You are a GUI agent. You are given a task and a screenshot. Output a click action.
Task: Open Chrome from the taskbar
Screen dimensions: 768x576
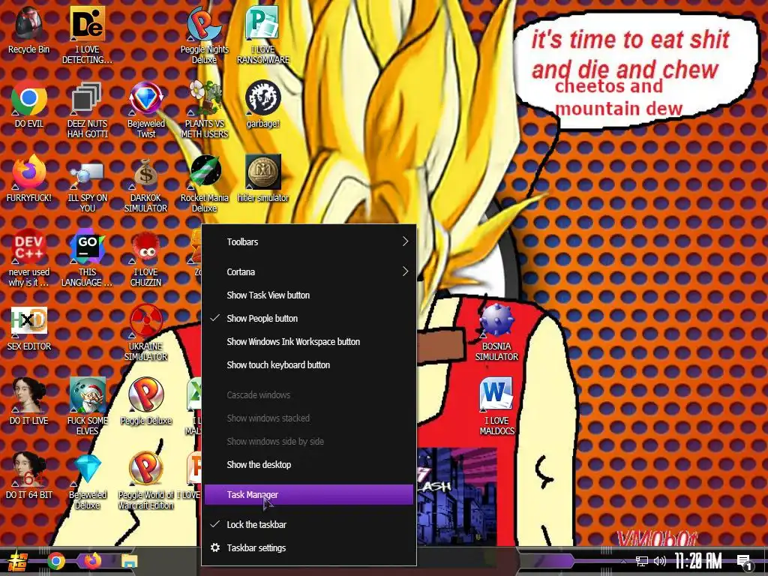click(55, 561)
